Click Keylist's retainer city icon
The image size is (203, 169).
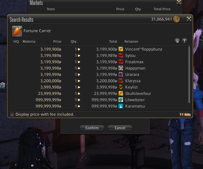[121, 87]
